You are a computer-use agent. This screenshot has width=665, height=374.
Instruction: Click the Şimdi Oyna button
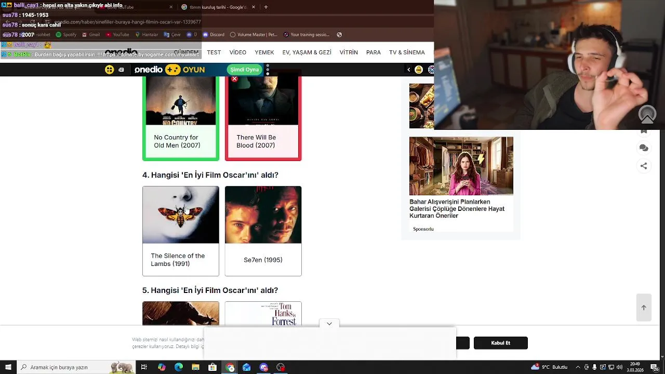[244, 70]
